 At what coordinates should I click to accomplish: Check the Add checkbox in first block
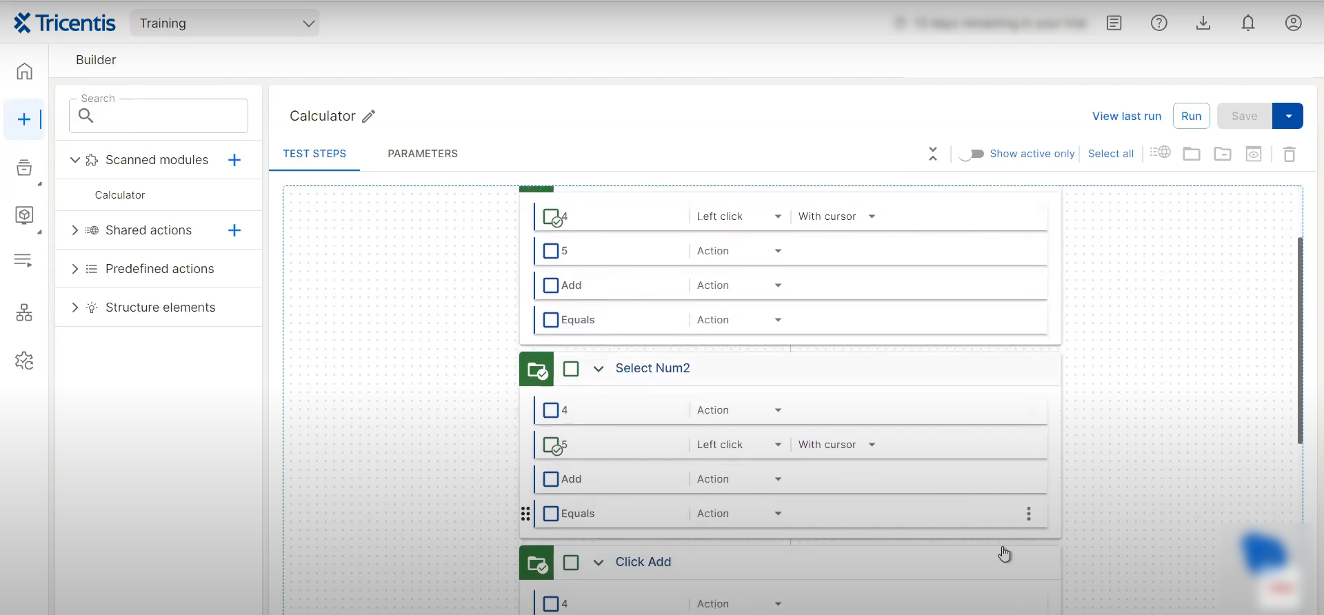tap(551, 285)
